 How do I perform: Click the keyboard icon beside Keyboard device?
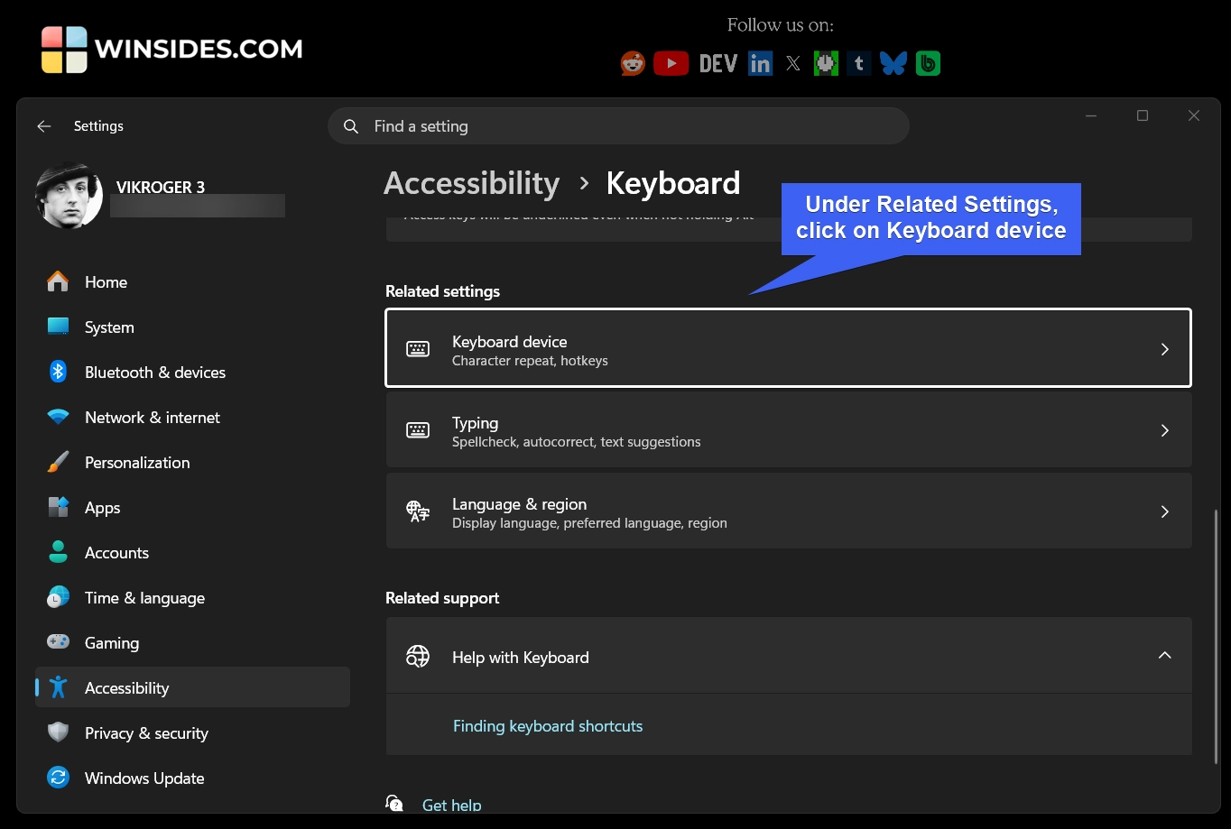(x=418, y=349)
